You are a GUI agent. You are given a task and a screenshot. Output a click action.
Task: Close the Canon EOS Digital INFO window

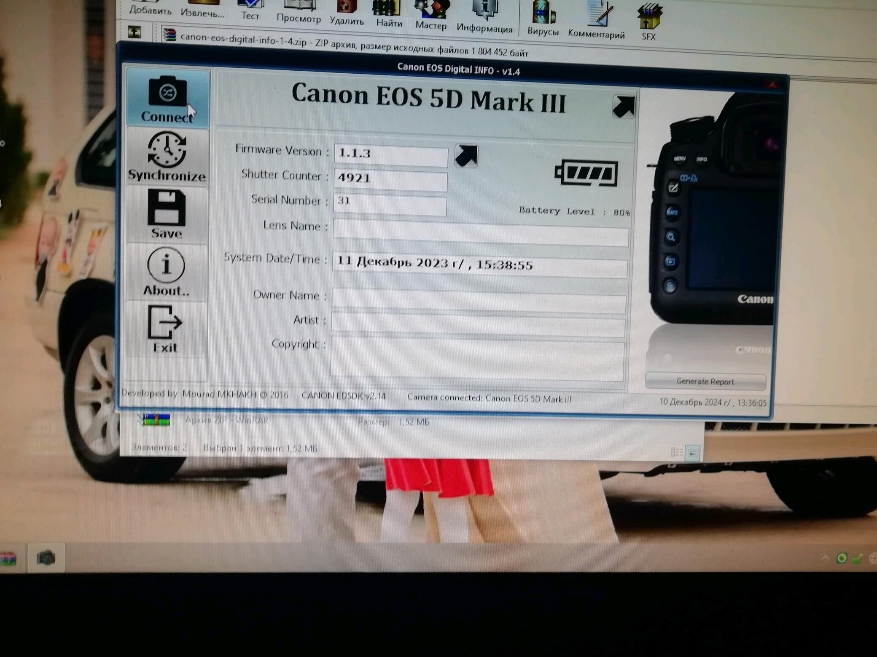click(x=773, y=84)
